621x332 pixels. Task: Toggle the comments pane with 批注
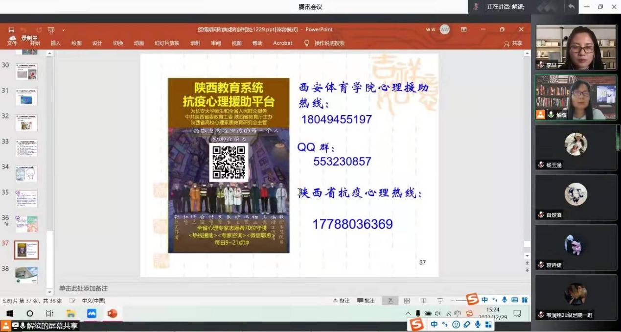tap(366, 301)
